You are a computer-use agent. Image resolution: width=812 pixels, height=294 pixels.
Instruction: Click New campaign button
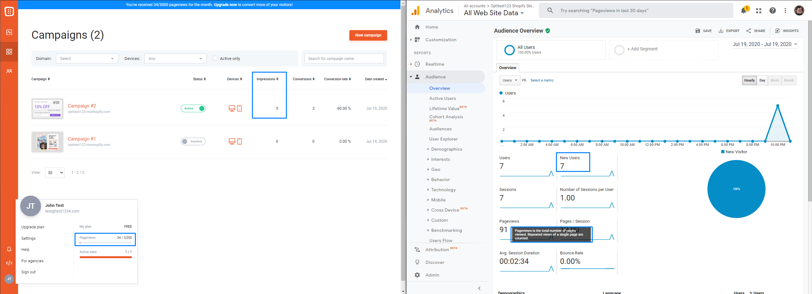[368, 35]
